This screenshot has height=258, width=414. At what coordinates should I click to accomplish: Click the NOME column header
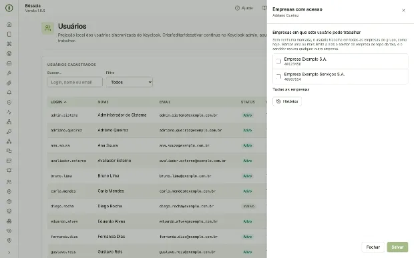tap(103, 102)
